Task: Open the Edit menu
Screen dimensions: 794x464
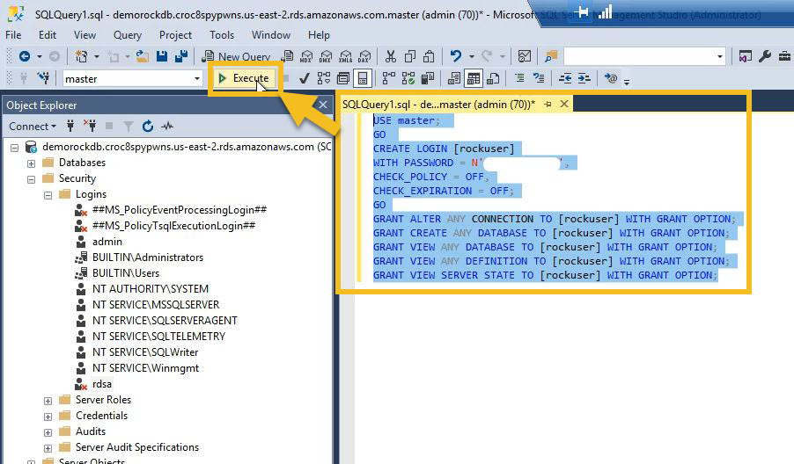Action: click(47, 35)
